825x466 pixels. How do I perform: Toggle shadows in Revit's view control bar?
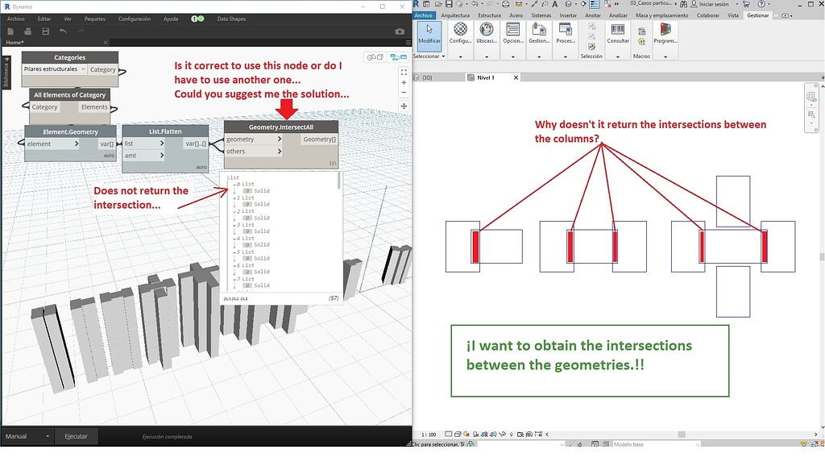pos(476,434)
